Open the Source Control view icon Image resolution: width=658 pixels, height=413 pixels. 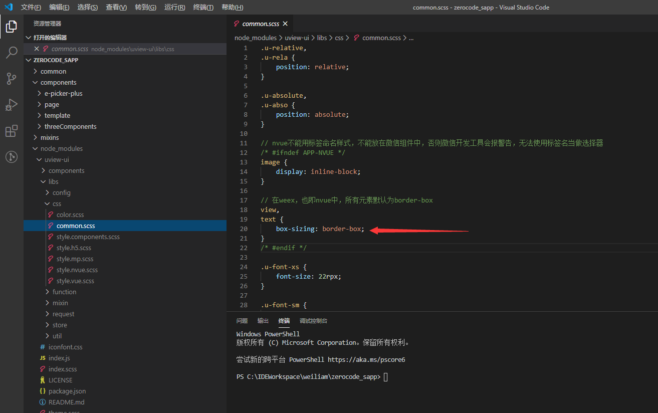click(11, 79)
